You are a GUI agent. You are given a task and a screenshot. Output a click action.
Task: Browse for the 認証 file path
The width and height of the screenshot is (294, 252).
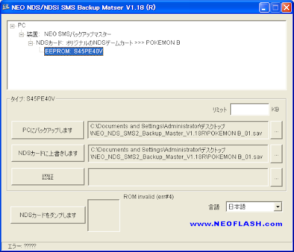[x=276, y=177]
